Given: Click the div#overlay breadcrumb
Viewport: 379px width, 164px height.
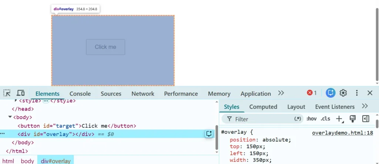Looking at the screenshot, I should 56,161.
